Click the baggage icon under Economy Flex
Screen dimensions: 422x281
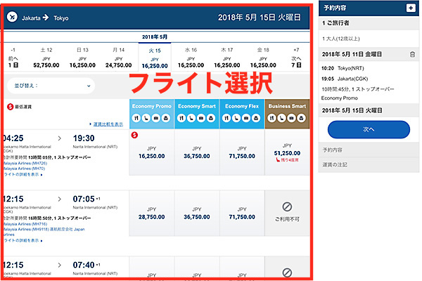coord(246,118)
